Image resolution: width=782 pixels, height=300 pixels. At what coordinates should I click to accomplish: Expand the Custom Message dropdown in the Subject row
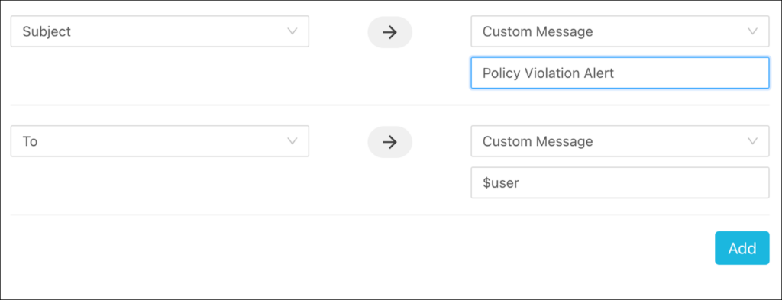620,31
